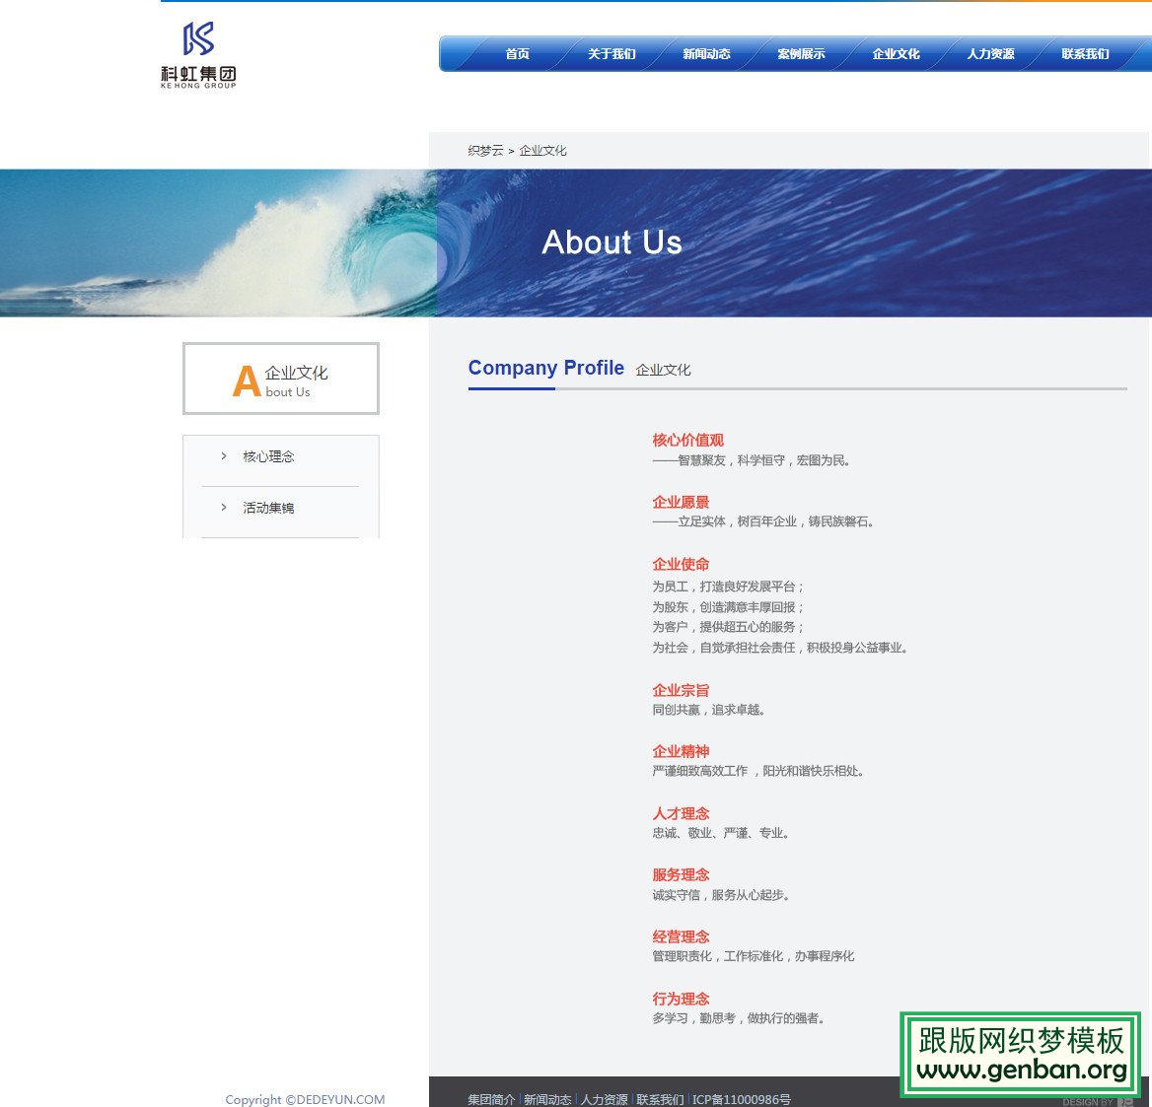The width and height of the screenshot is (1152, 1107).
Task: Click the Company Profile section heading
Action: coord(545,368)
